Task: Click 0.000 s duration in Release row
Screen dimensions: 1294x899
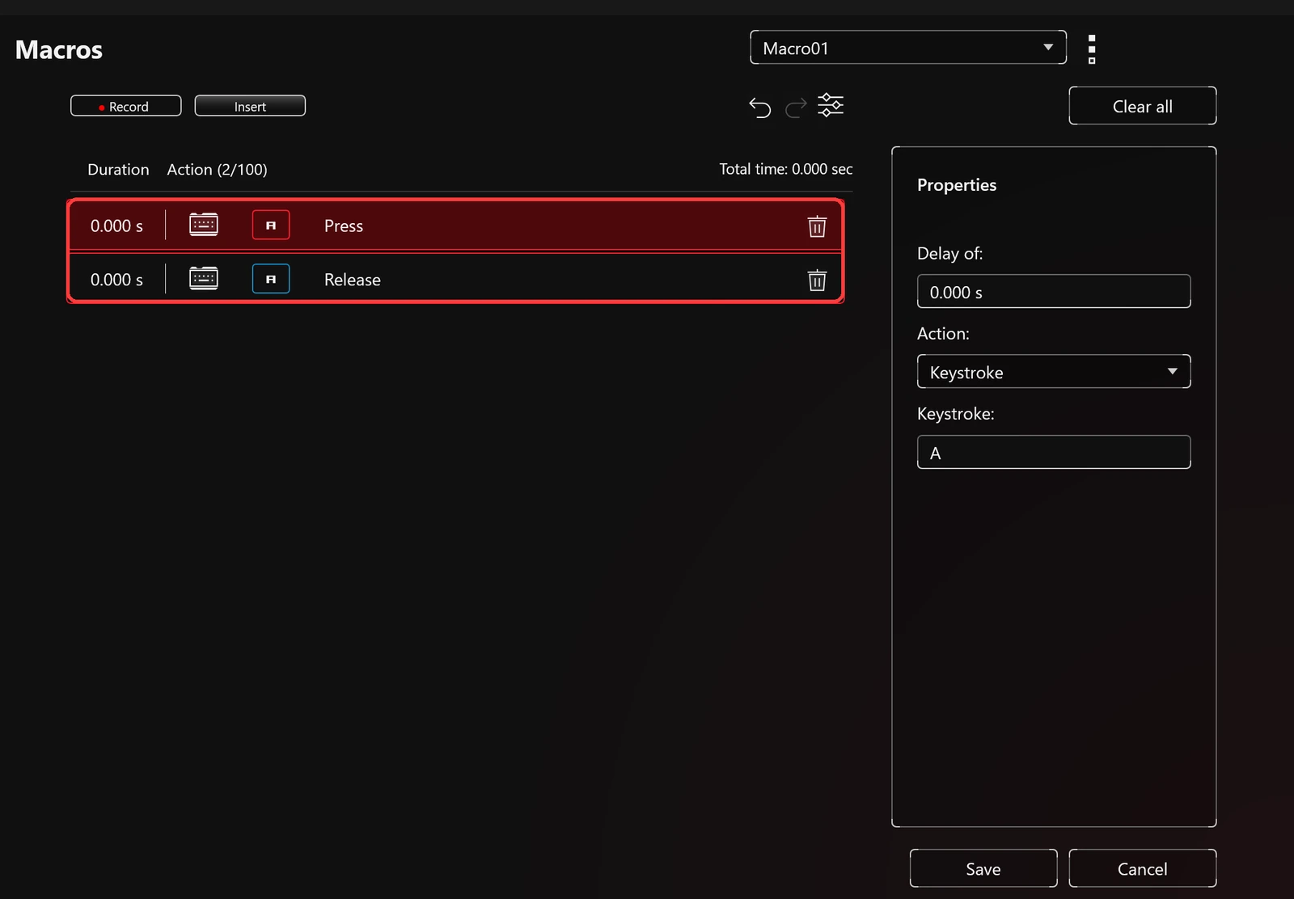Action: [116, 280]
